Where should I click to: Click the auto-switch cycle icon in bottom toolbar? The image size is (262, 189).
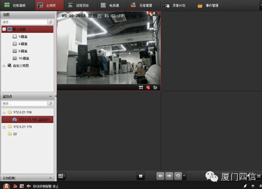[178, 176]
